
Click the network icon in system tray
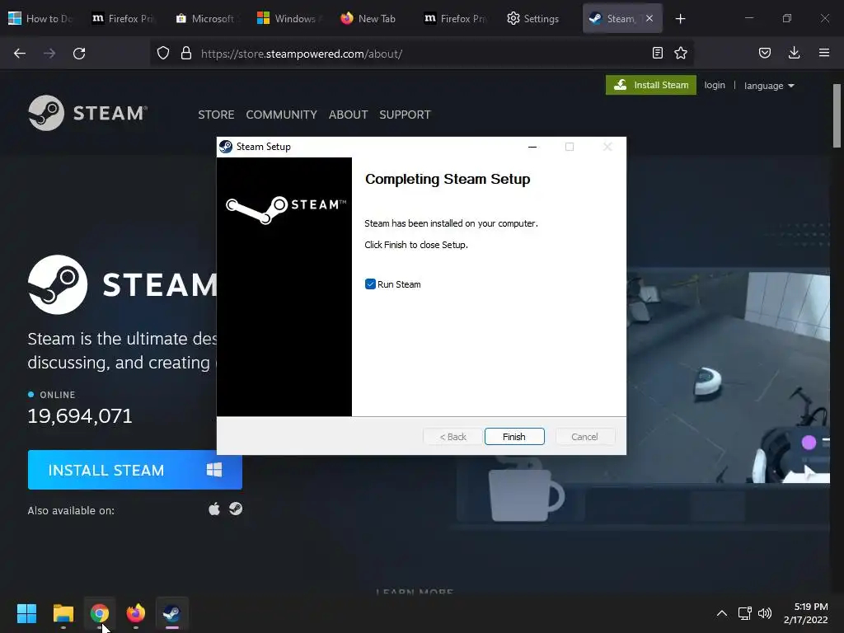pyautogui.click(x=745, y=613)
